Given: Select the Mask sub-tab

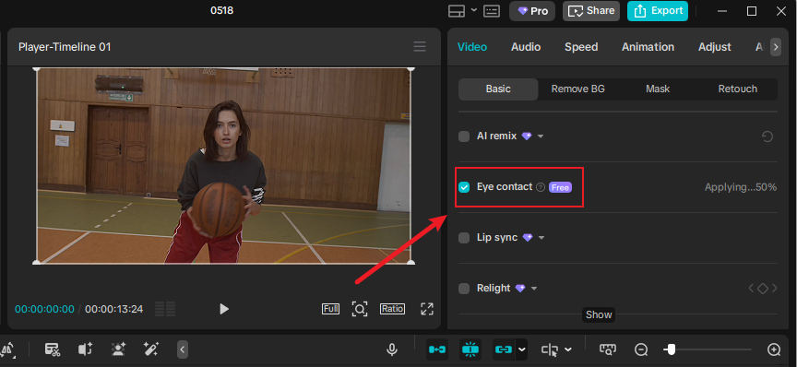Looking at the screenshot, I should [658, 89].
